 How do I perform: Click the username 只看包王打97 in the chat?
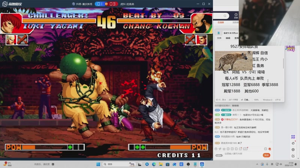tap(231, 119)
